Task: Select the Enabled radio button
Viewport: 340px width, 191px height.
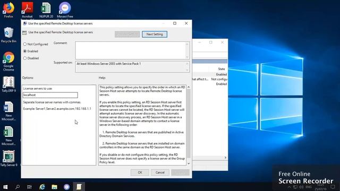Action: (25, 51)
